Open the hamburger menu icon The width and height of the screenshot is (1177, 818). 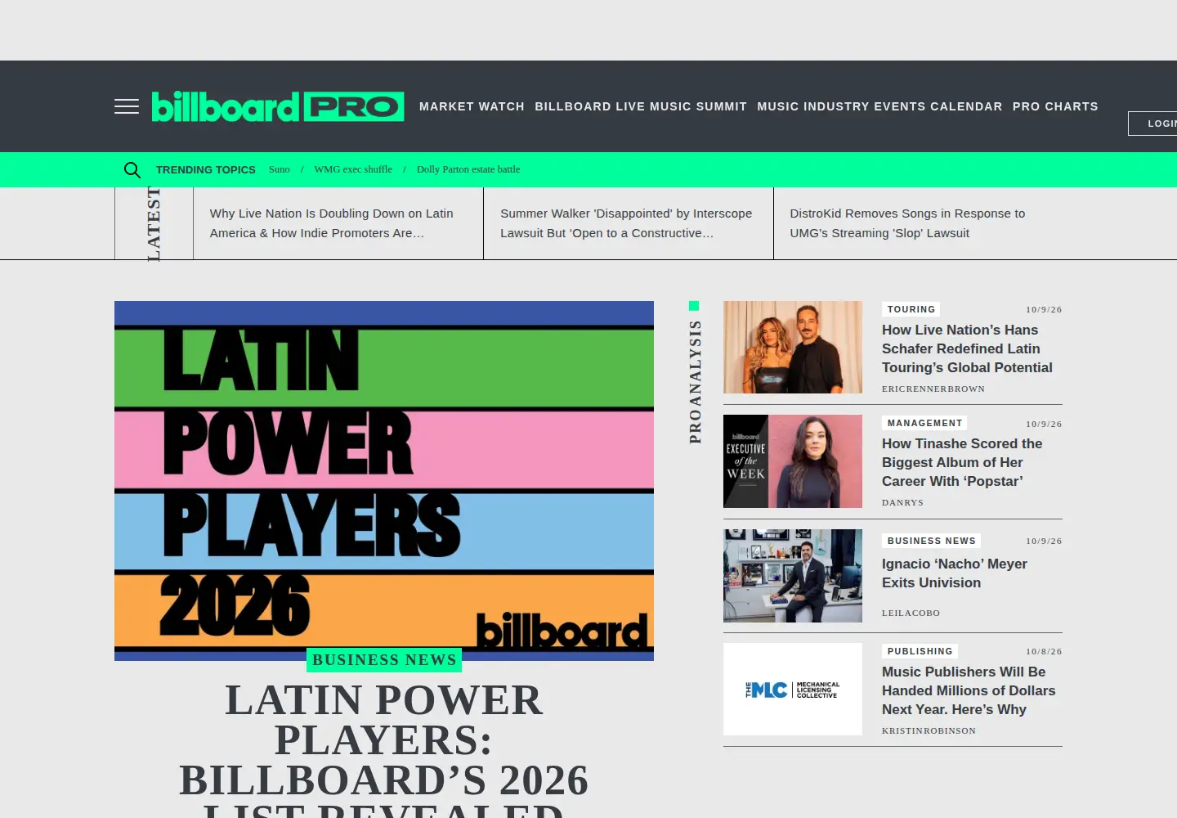(x=127, y=106)
